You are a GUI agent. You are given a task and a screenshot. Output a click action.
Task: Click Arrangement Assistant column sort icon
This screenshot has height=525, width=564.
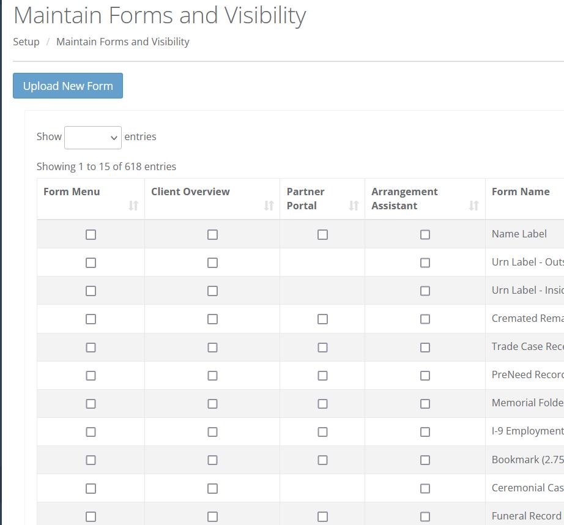(473, 206)
